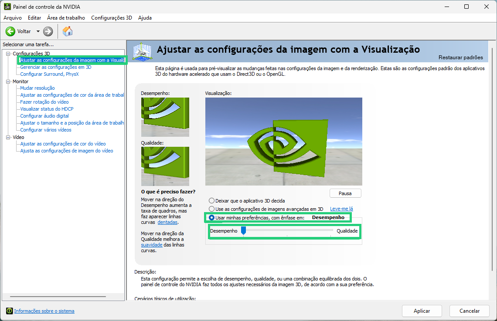The image size is (497, 321).
Task: Click the system information icon at bottom left
Action: 9,311
